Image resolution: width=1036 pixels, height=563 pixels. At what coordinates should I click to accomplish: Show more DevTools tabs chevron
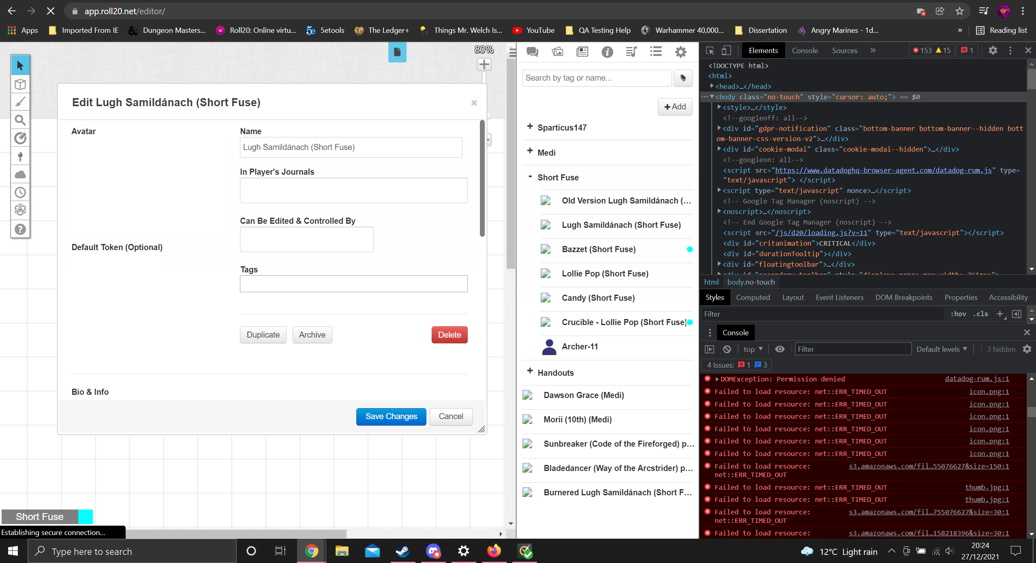click(x=873, y=50)
